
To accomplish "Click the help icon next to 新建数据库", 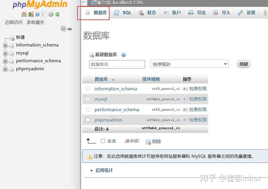I will point(124,55).
